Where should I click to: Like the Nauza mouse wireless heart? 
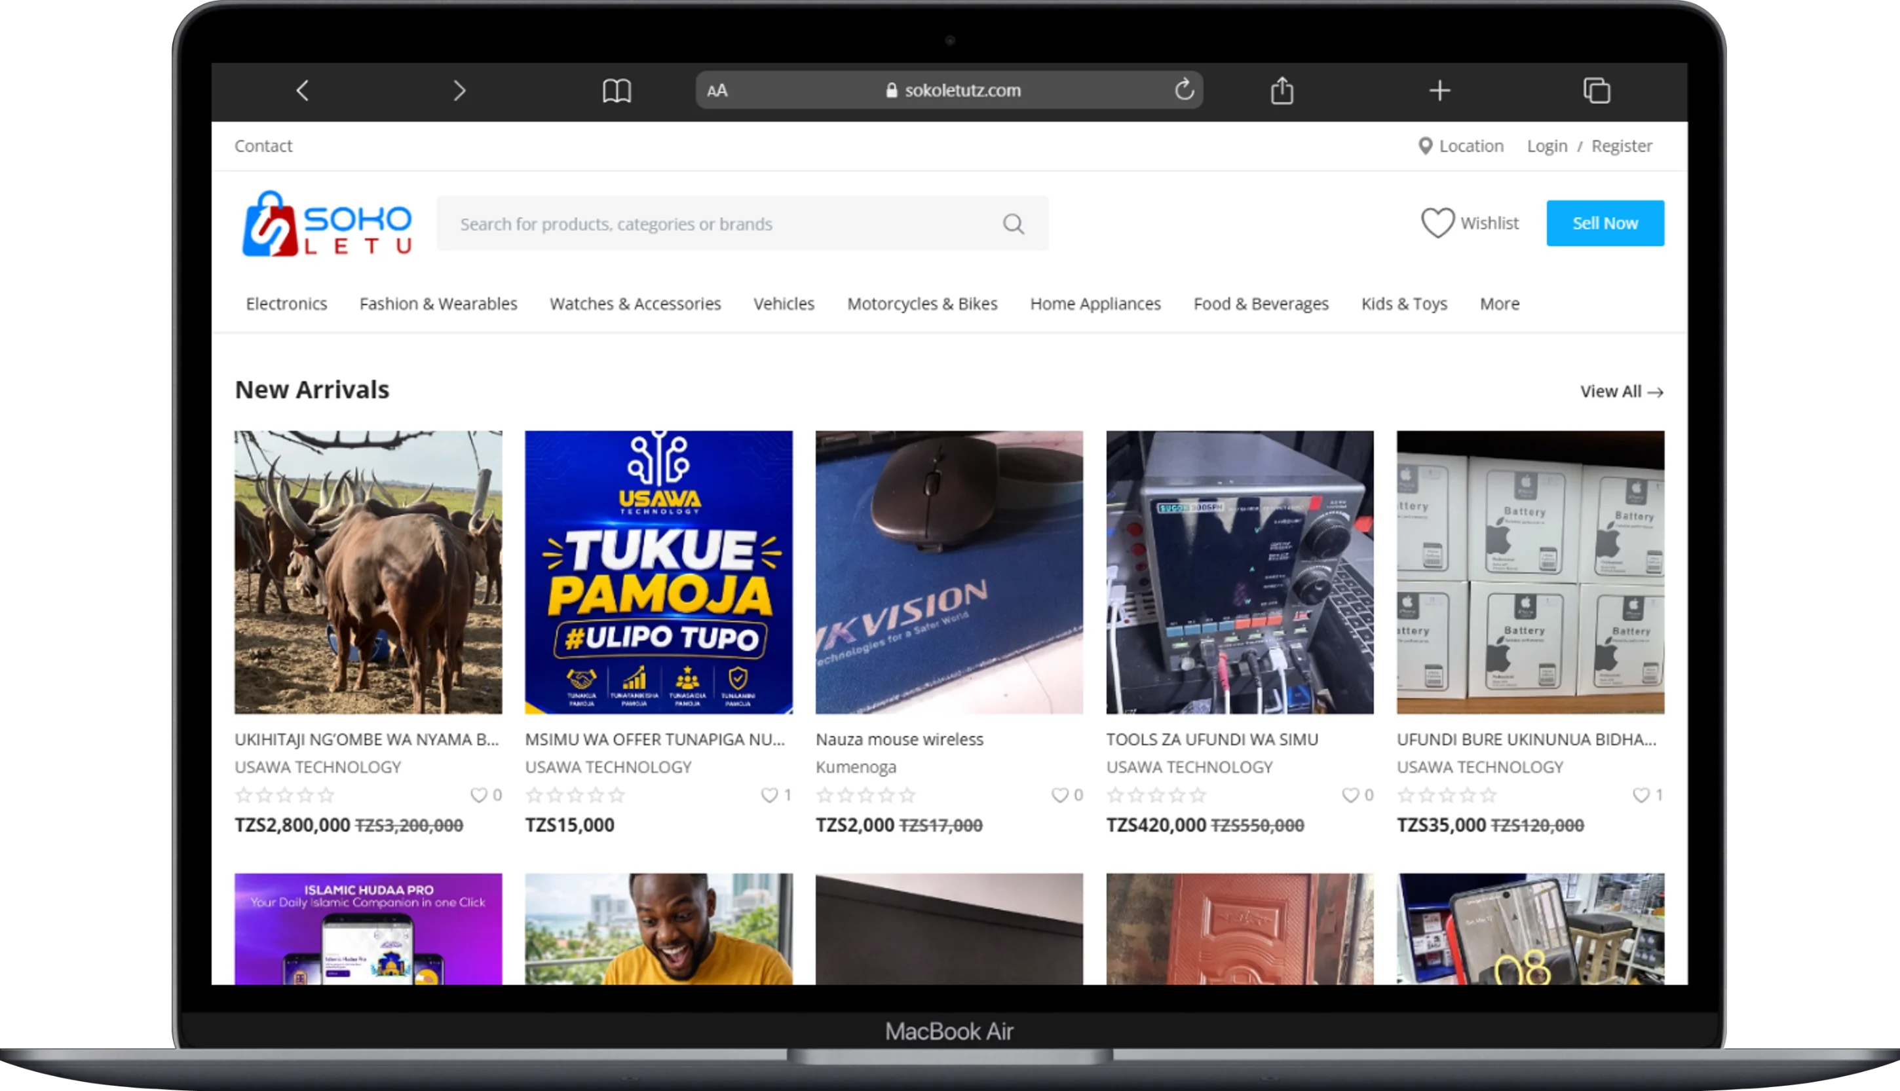(1059, 795)
